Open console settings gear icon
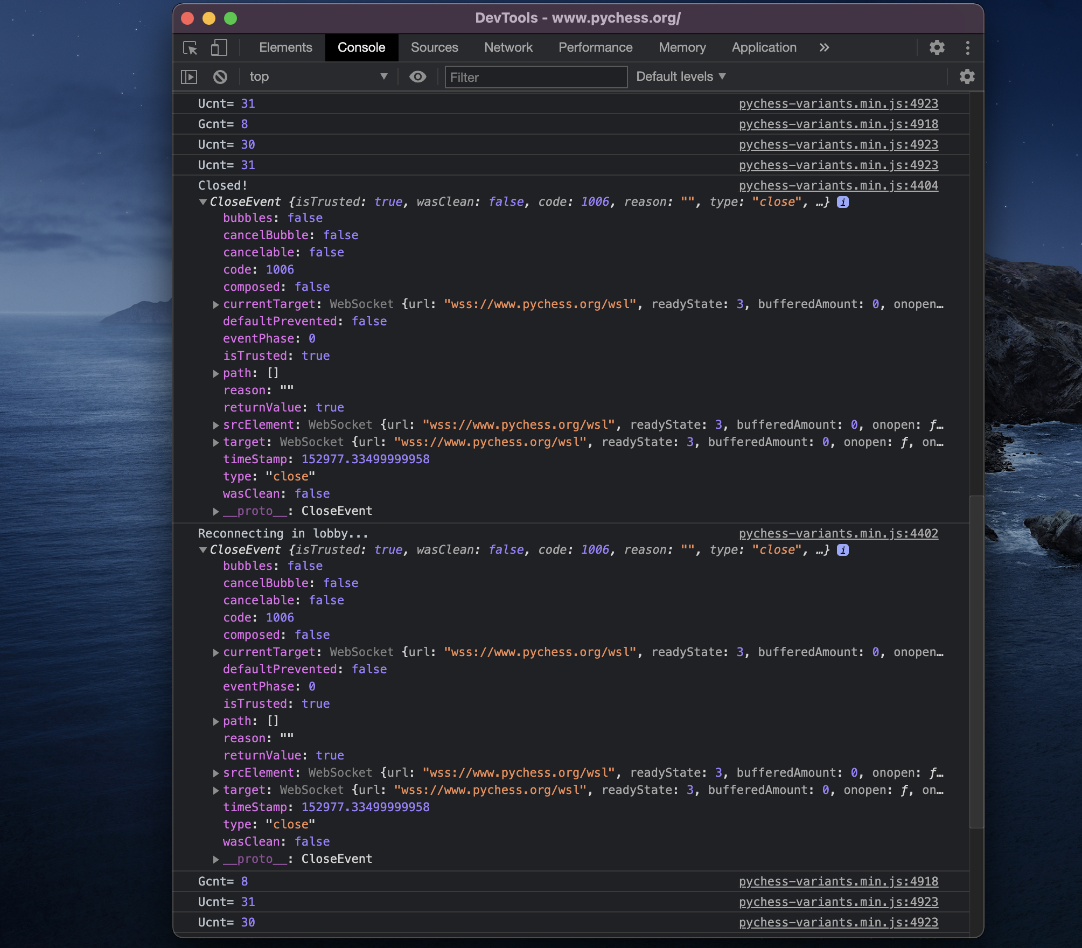 (x=967, y=77)
